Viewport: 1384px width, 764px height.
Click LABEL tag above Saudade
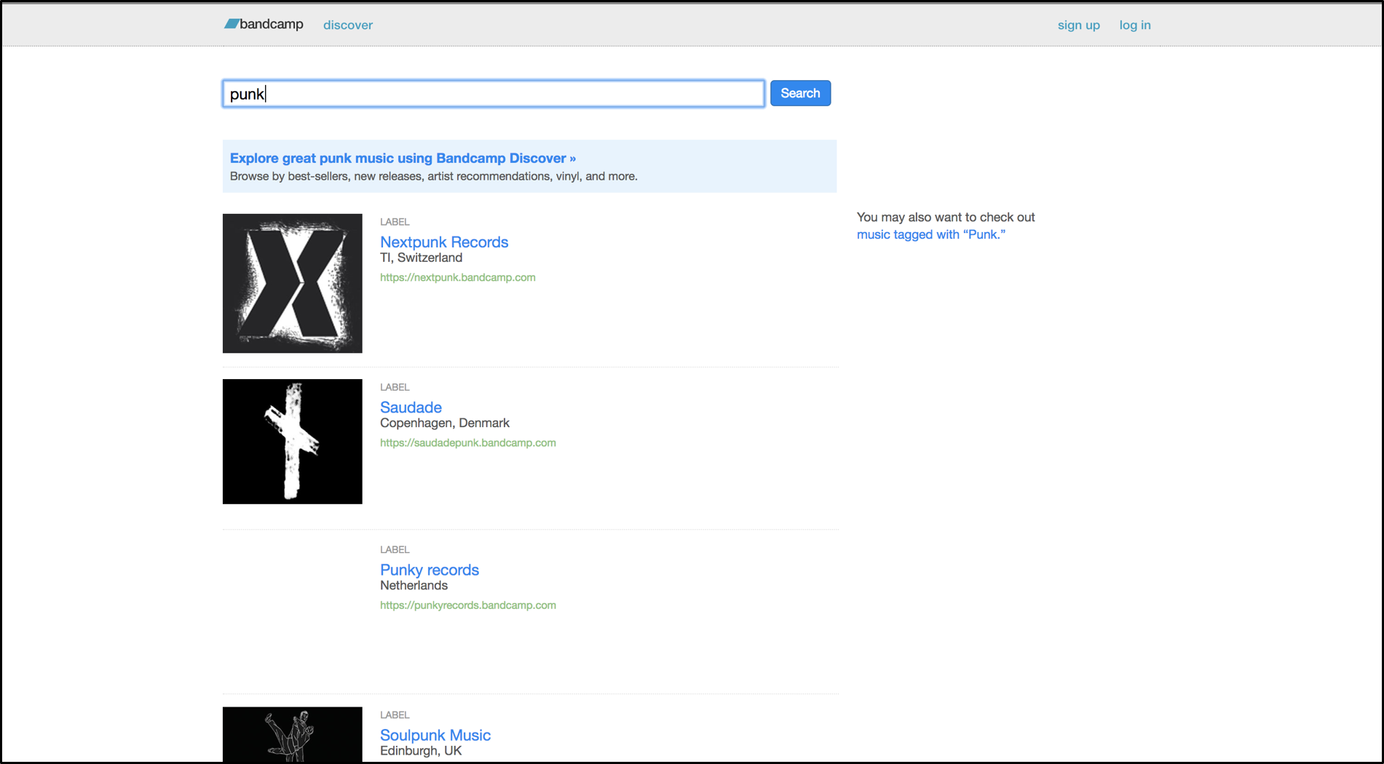tap(395, 387)
